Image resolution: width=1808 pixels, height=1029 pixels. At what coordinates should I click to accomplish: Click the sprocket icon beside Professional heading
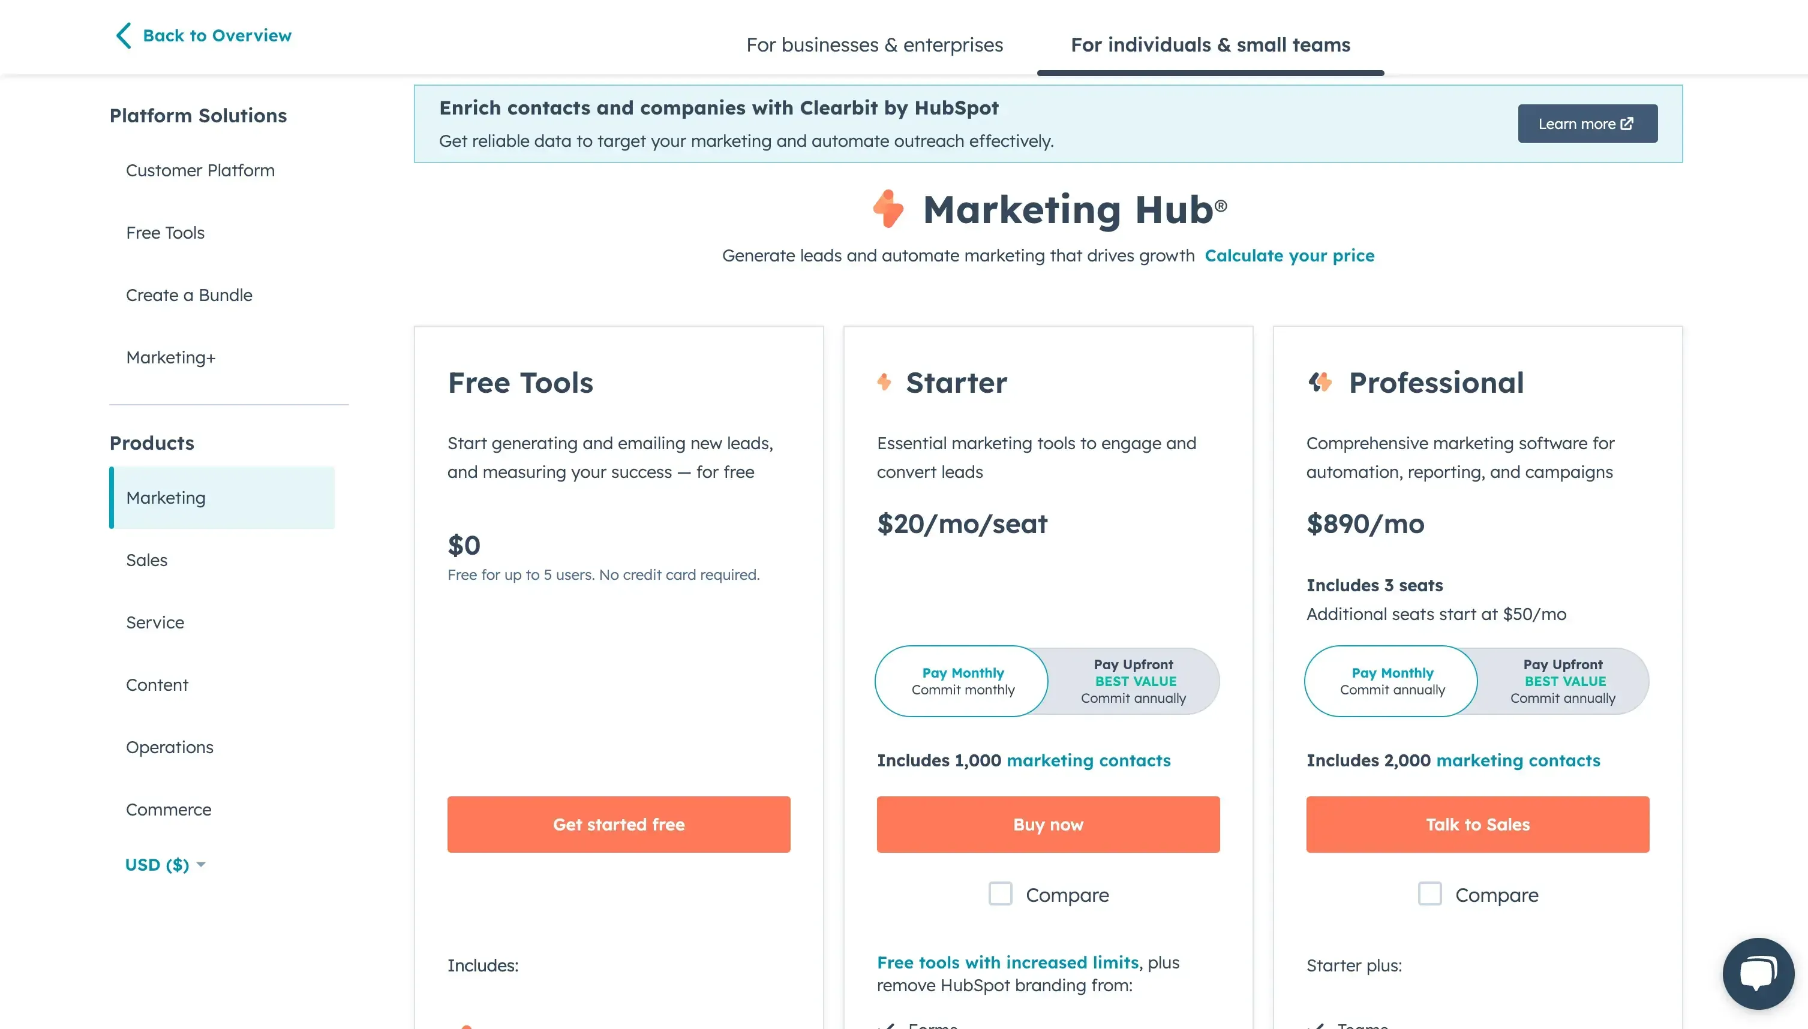(1320, 381)
